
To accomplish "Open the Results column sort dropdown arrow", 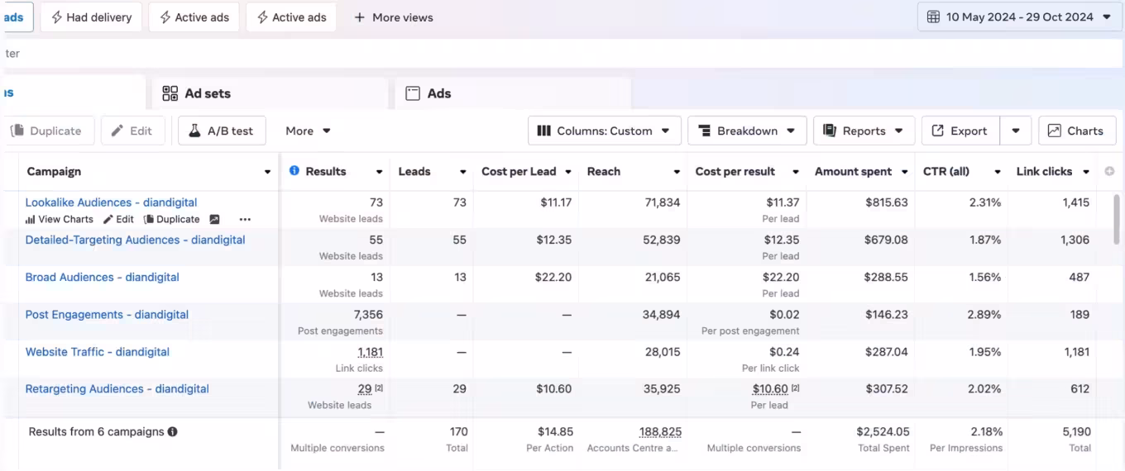I will click(379, 172).
